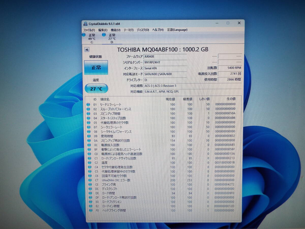Click the status circle for 回復不可能セクタ数
305x229 pixels.
90,176
